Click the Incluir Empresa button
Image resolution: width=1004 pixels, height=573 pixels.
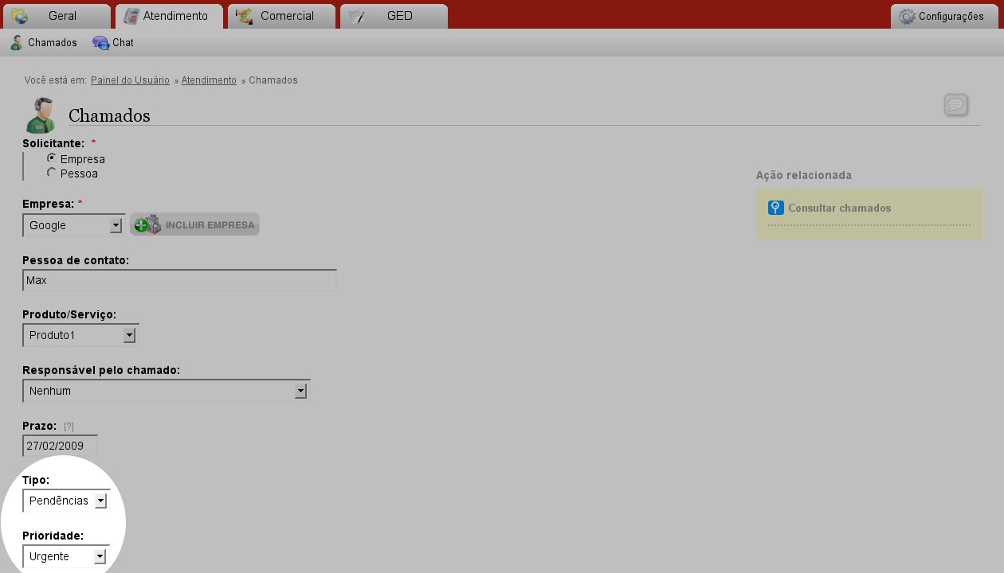pyautogui.click(x=194, y=225)
